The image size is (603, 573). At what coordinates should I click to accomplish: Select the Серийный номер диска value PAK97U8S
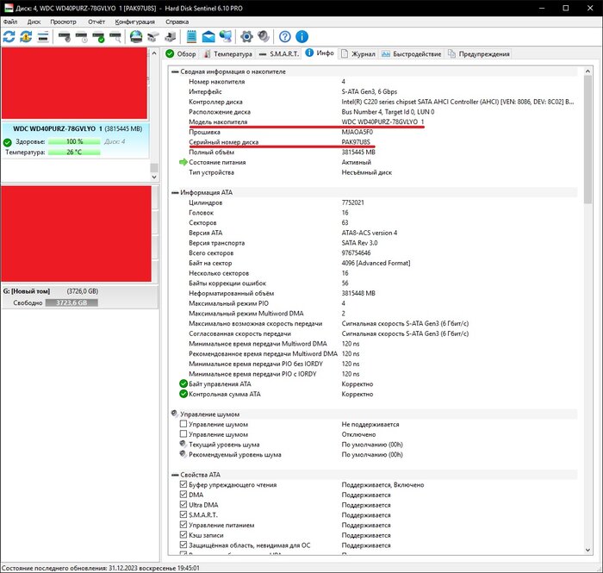(x=356, y=142)
